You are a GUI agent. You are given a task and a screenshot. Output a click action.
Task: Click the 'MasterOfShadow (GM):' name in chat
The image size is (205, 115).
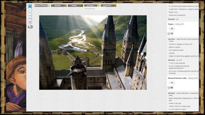click(177, 78)
